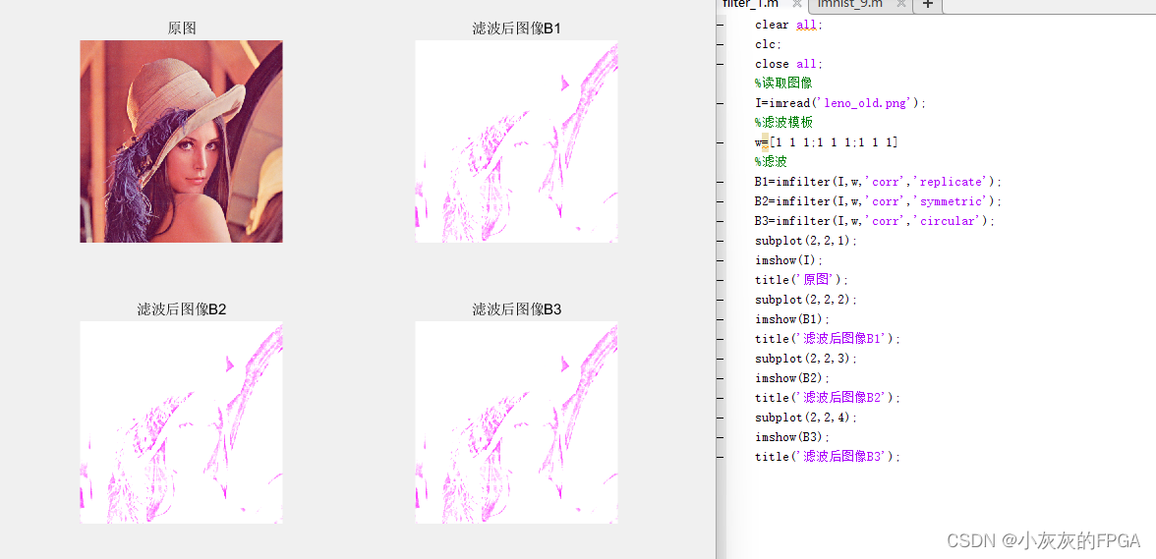Click the comment %读取图像
1156x559 pixels.
pos(783,84)
